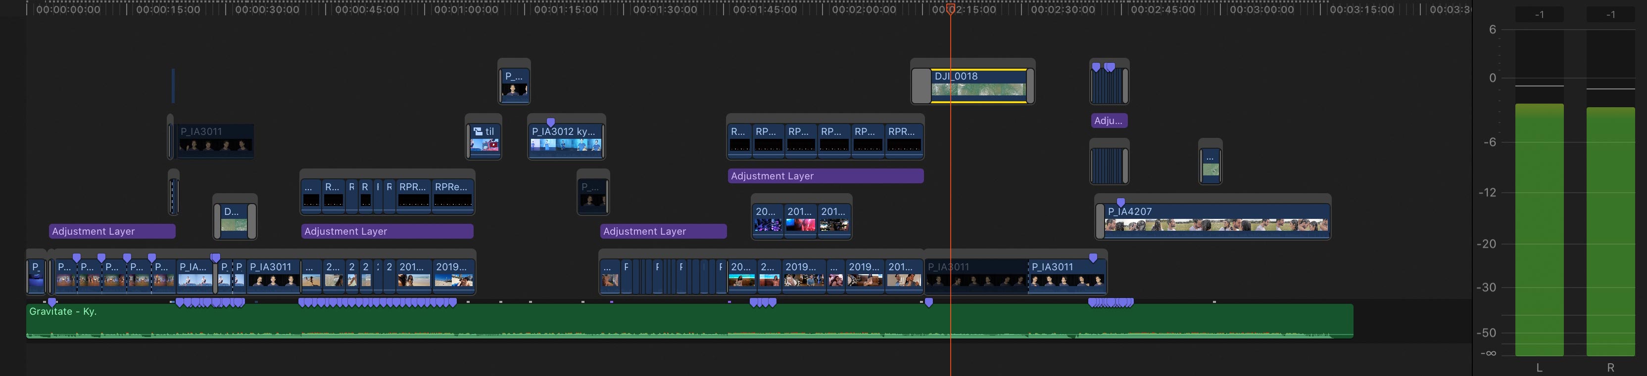Screen dimensions: 1647x376
Task: Select the P_IA3012 ky... clip
Action: 566,140
